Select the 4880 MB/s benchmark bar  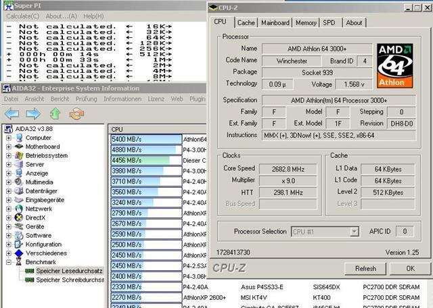tap(146, 150)
